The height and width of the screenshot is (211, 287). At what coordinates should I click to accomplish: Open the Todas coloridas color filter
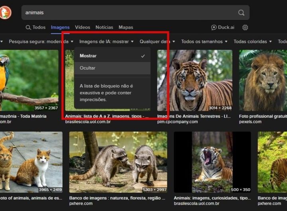tap(253, 41)
